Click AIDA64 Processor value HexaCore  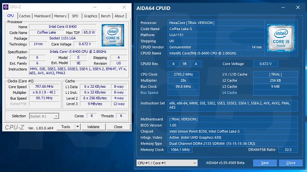[x=216, y=23]
